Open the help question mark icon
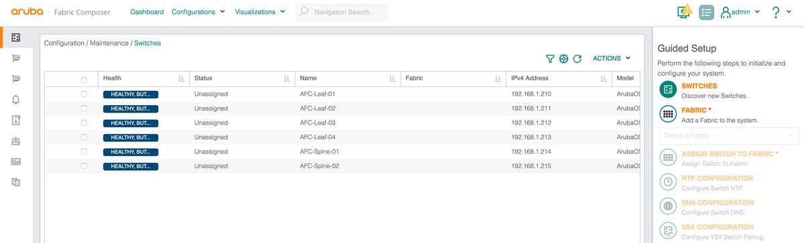The width and height of the screenshot is (804, 243). click(775, 12)
